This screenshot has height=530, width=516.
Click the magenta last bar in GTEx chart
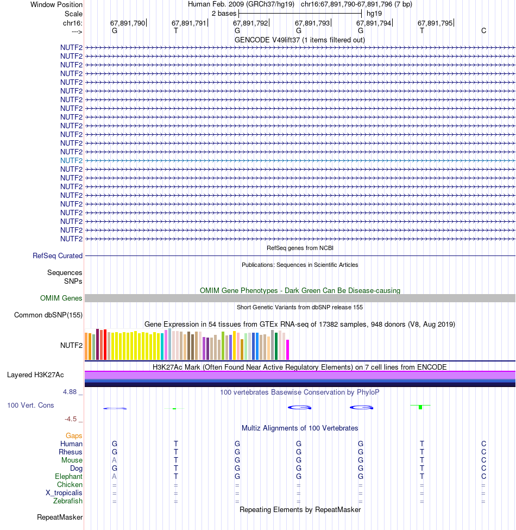(x=288, y=350)
